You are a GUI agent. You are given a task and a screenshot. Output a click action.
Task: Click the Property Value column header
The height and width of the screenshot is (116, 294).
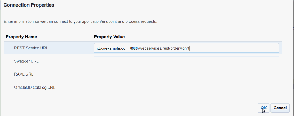point(109,37)
